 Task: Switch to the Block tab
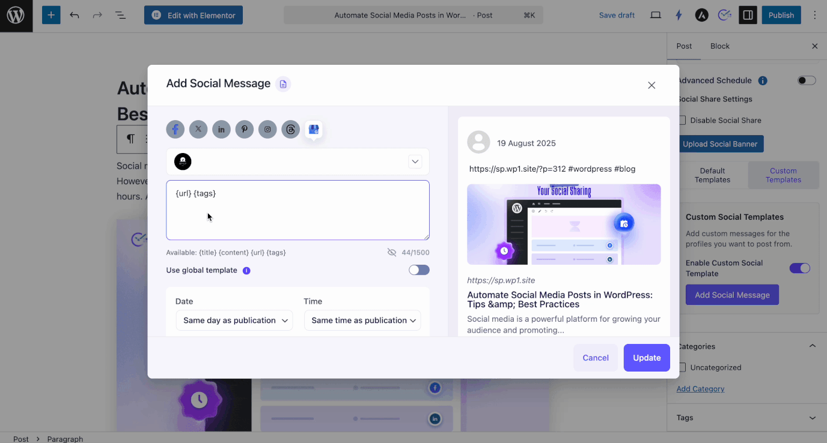720,46
